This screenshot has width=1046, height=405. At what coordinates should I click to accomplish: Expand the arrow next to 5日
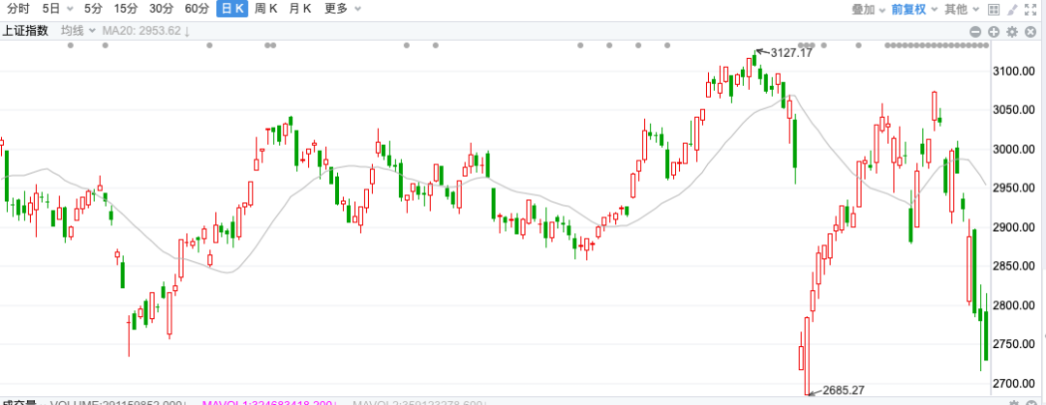pyautogui.click(x=70, y=10)
